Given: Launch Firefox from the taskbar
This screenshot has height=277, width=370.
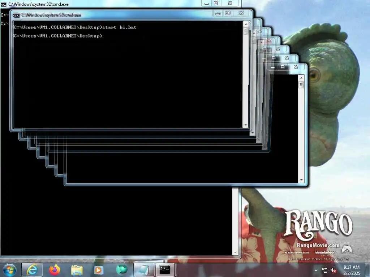Looking at the screenshot, I should pos(54,270).
